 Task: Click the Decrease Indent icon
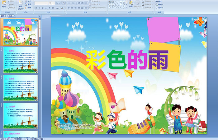[79, 3]
